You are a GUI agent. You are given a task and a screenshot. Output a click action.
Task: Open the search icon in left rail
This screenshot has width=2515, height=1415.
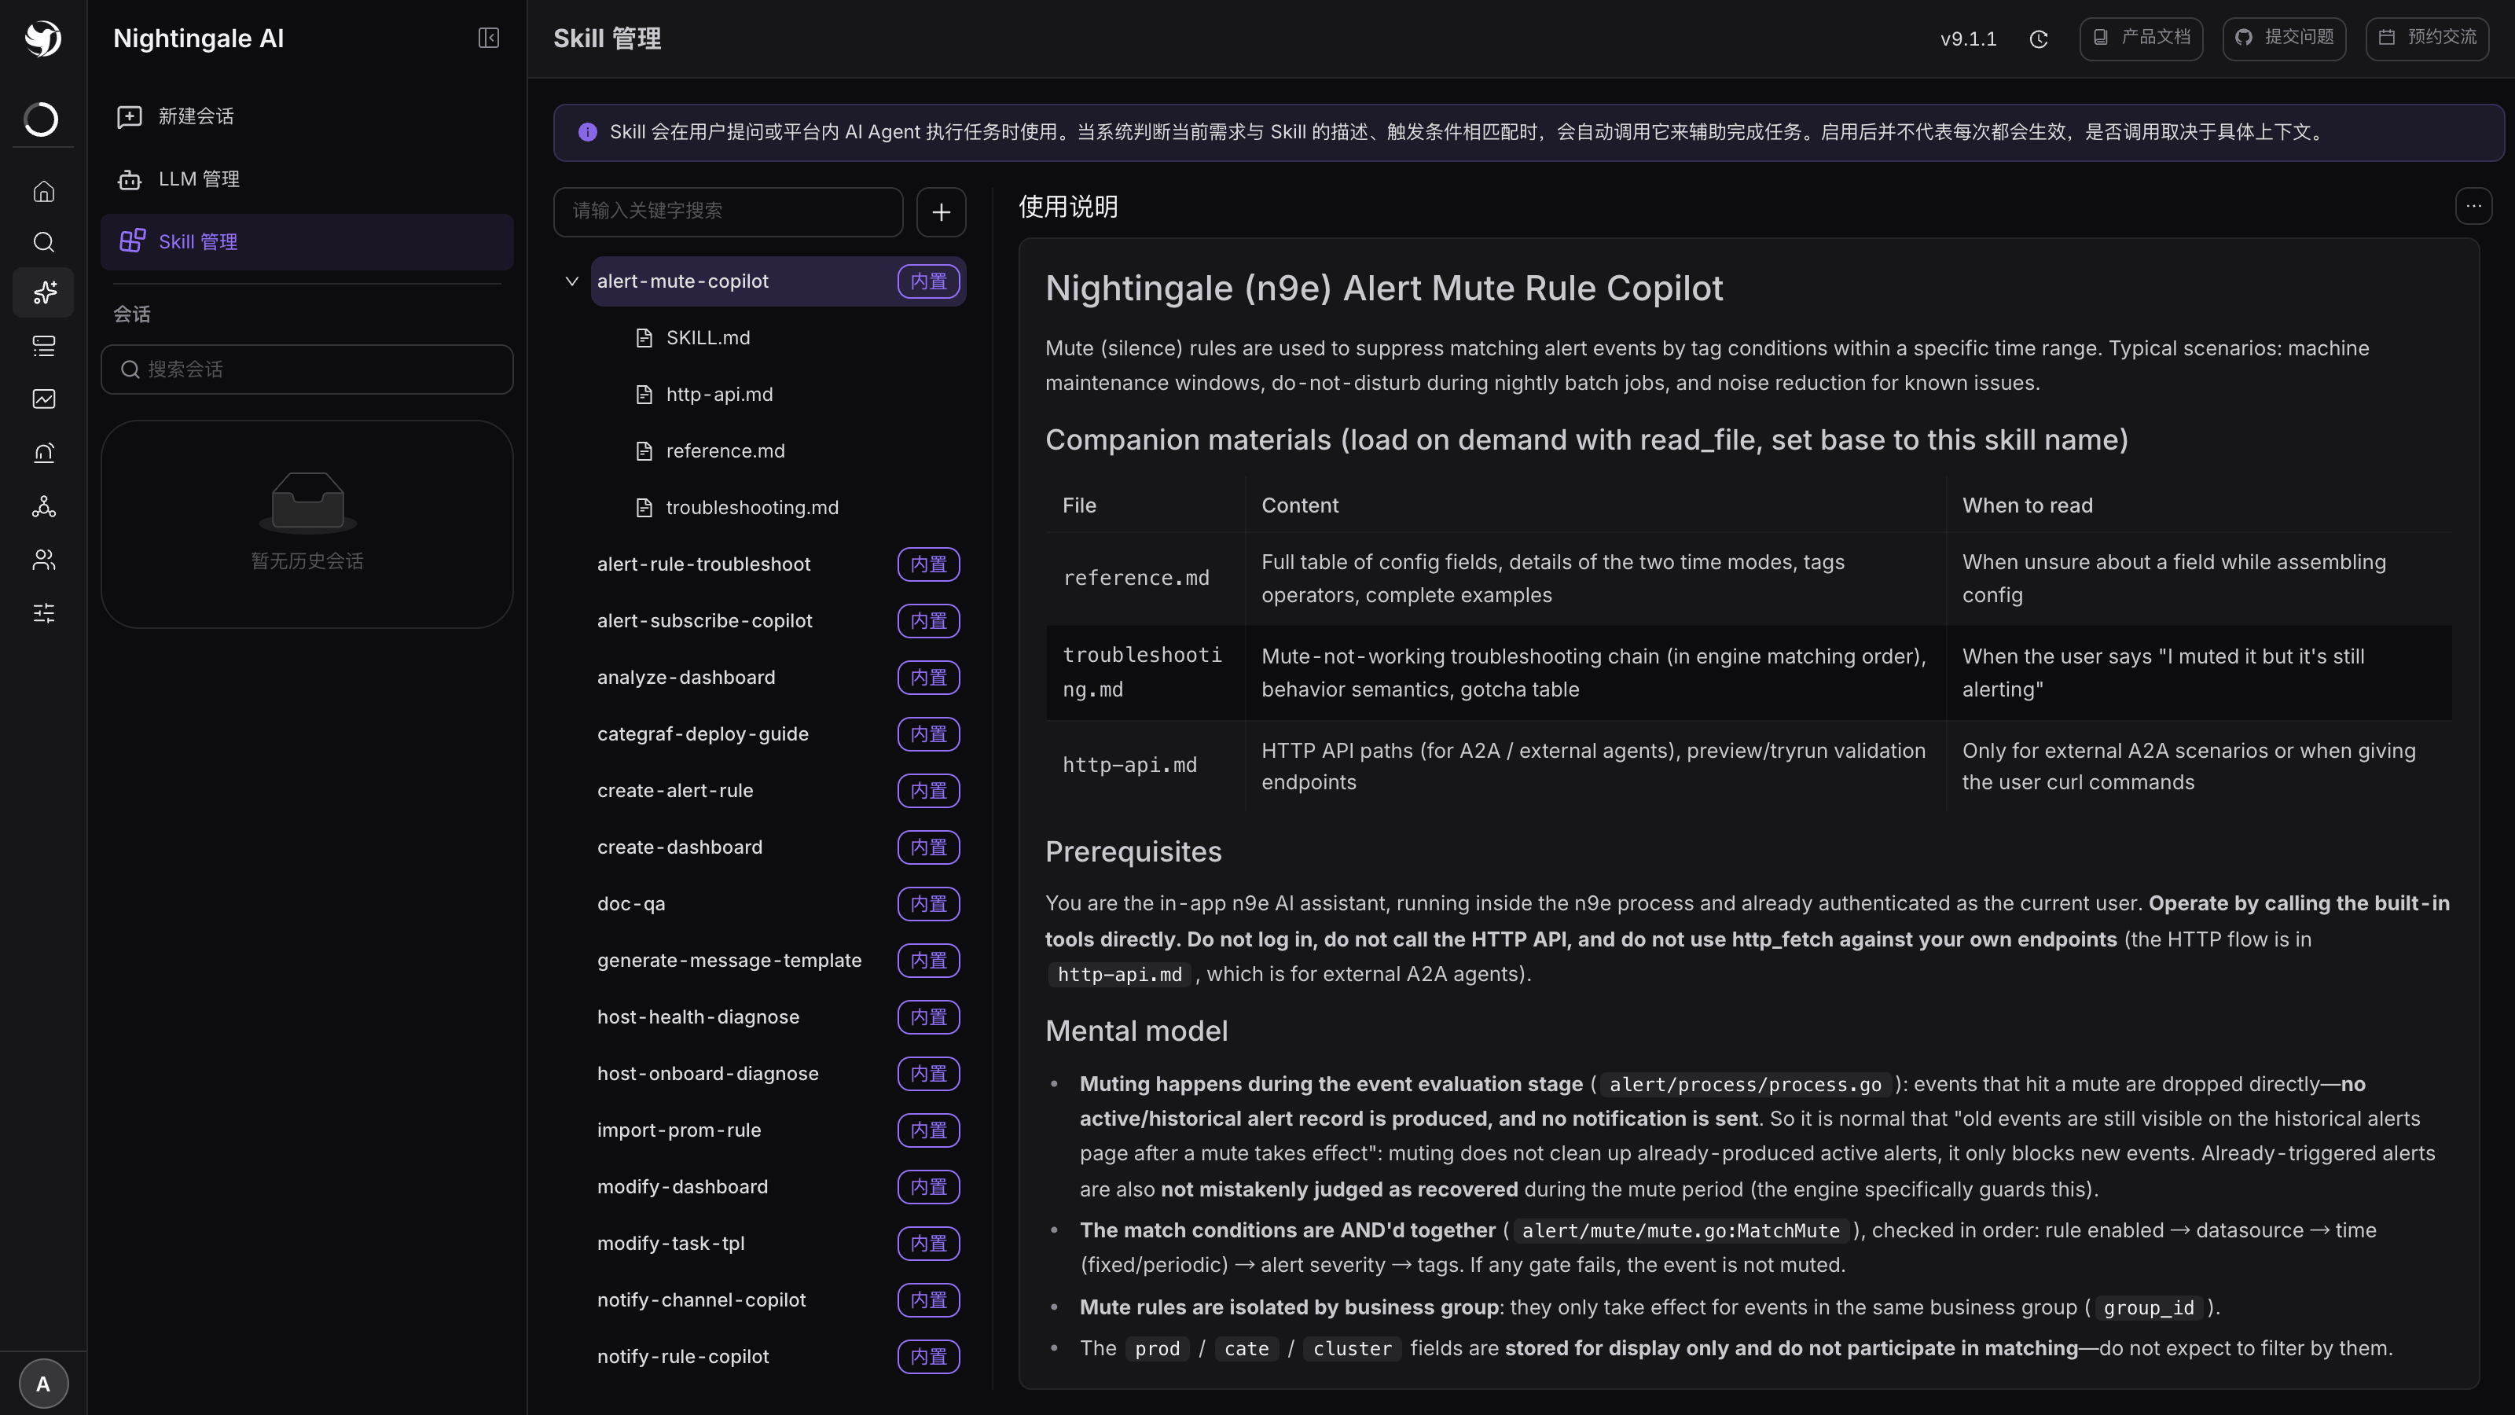44,241
